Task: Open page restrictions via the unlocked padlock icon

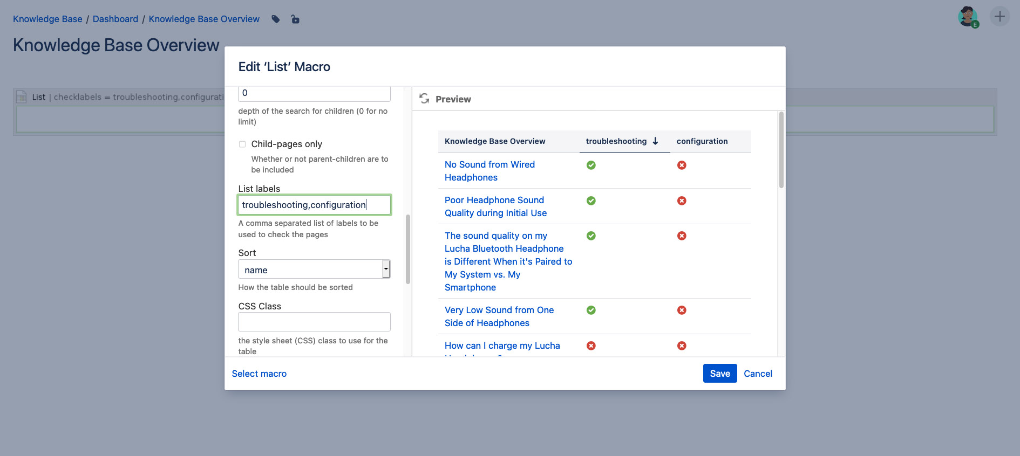Action: [295, 19]
